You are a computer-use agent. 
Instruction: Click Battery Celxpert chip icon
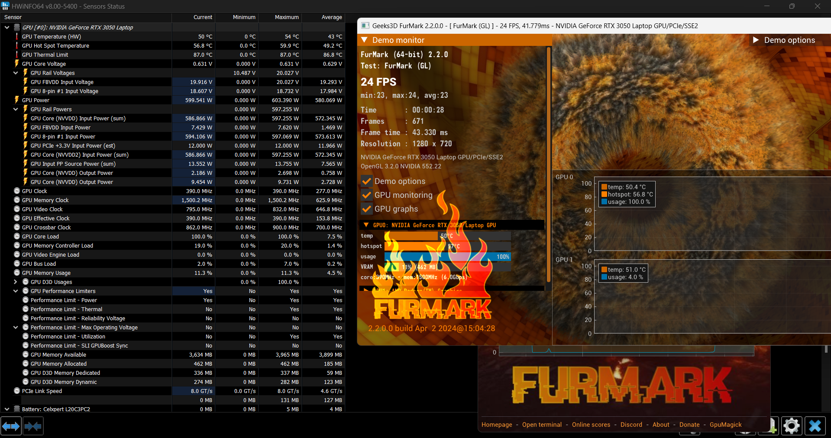point(17,409)
